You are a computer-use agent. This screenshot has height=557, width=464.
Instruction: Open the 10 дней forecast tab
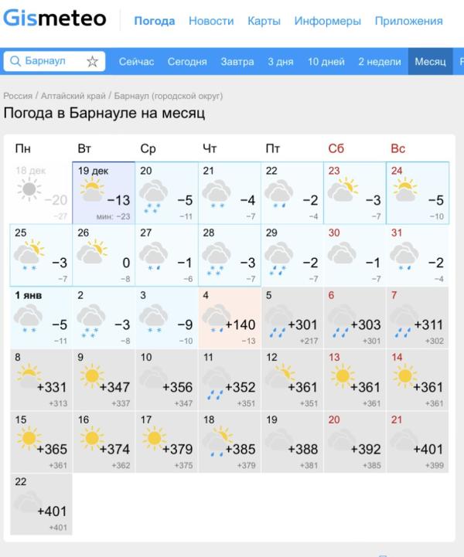tap(326, 62)
